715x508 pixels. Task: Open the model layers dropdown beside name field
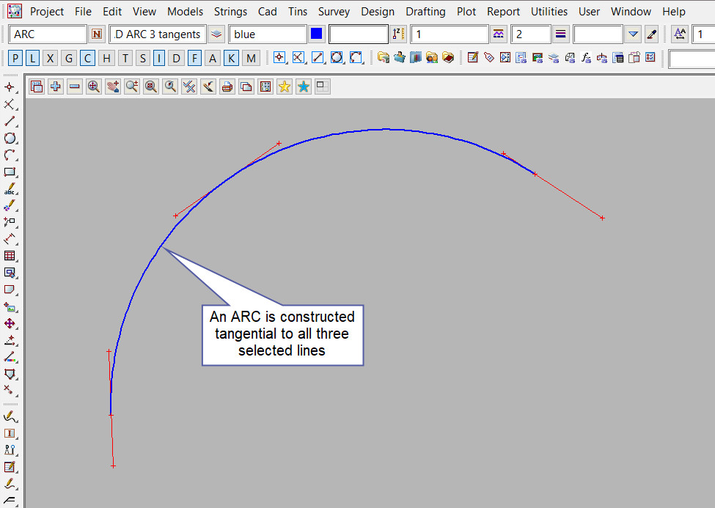pyautogui.click(x=216, y=34)
